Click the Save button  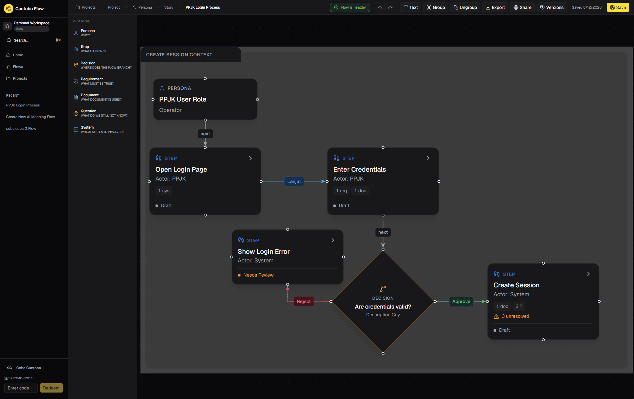618,7
